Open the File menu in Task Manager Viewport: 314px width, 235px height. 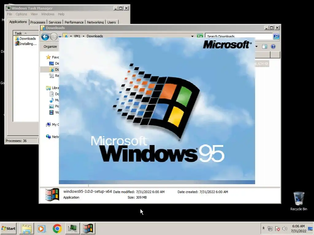click(x=10, y=14)
